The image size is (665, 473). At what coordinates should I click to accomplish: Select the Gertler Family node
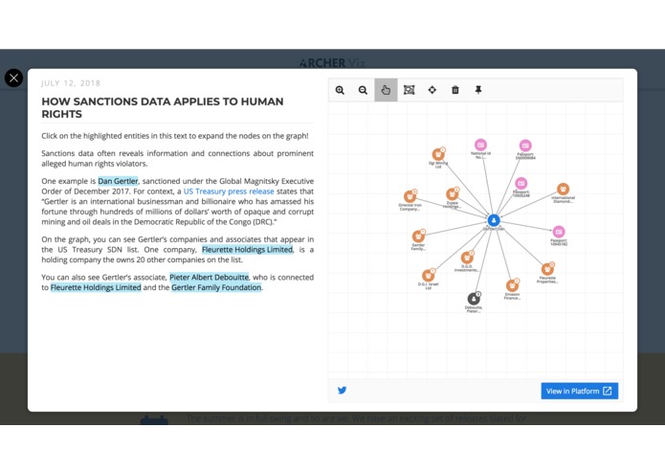click(x=418, y=236)
